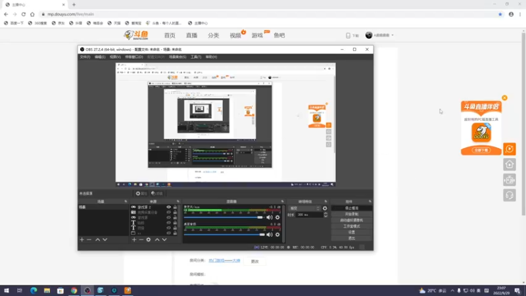Open desktop audio settings gear
Screen dimensions: 526x296
277,235
